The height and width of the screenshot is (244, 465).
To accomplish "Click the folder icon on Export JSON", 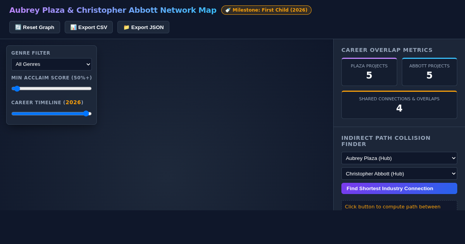I will (x=126, y=27).
